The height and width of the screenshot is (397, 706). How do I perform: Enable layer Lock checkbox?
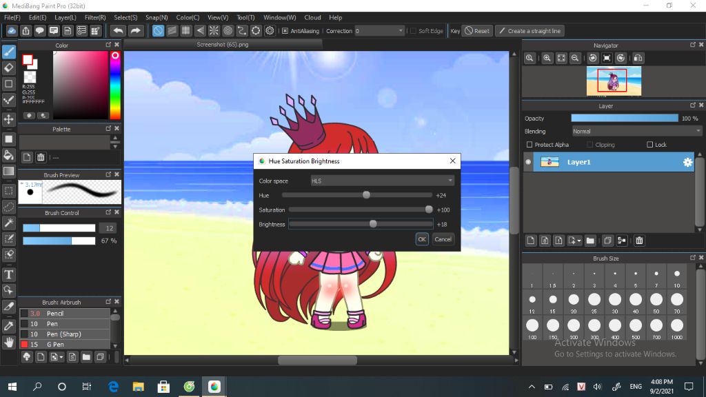[x=649, y=145]
